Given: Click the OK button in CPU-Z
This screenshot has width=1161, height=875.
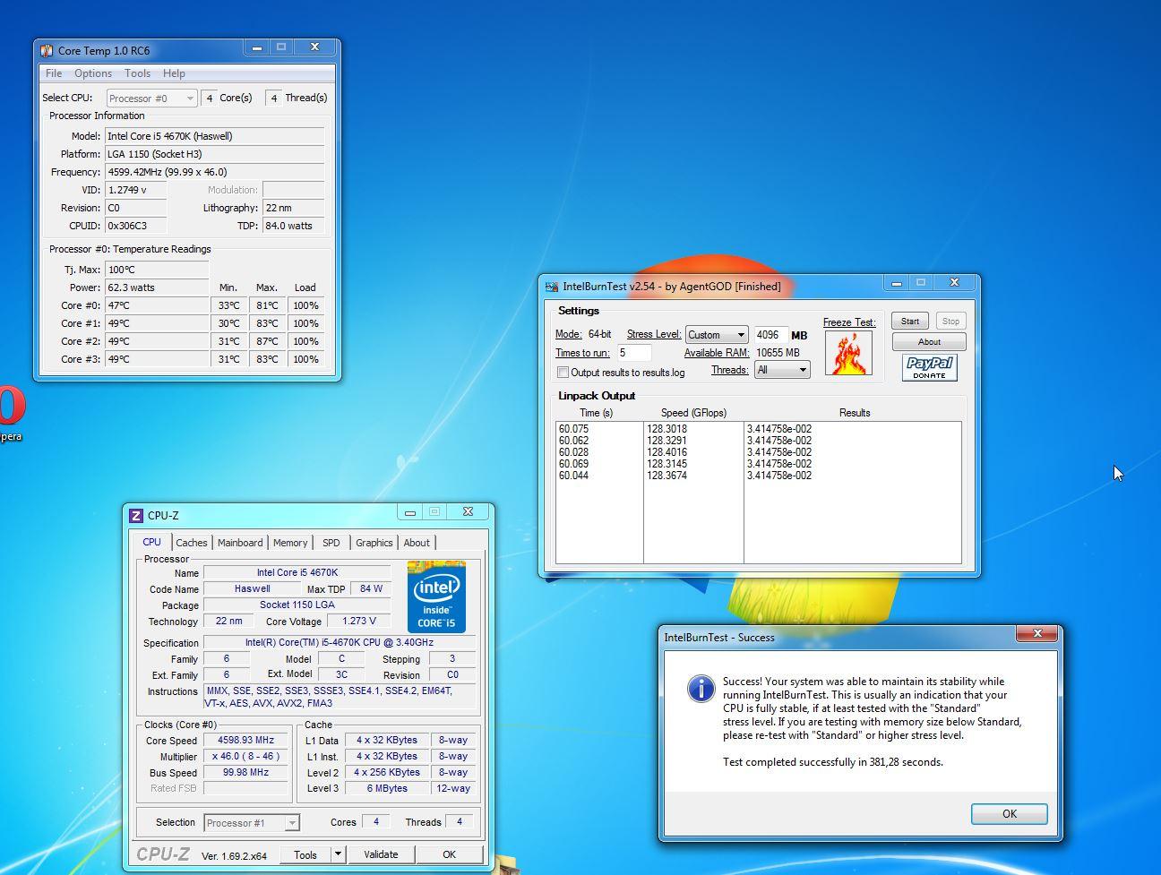Looking at the screenshot, I should [449, 854].
